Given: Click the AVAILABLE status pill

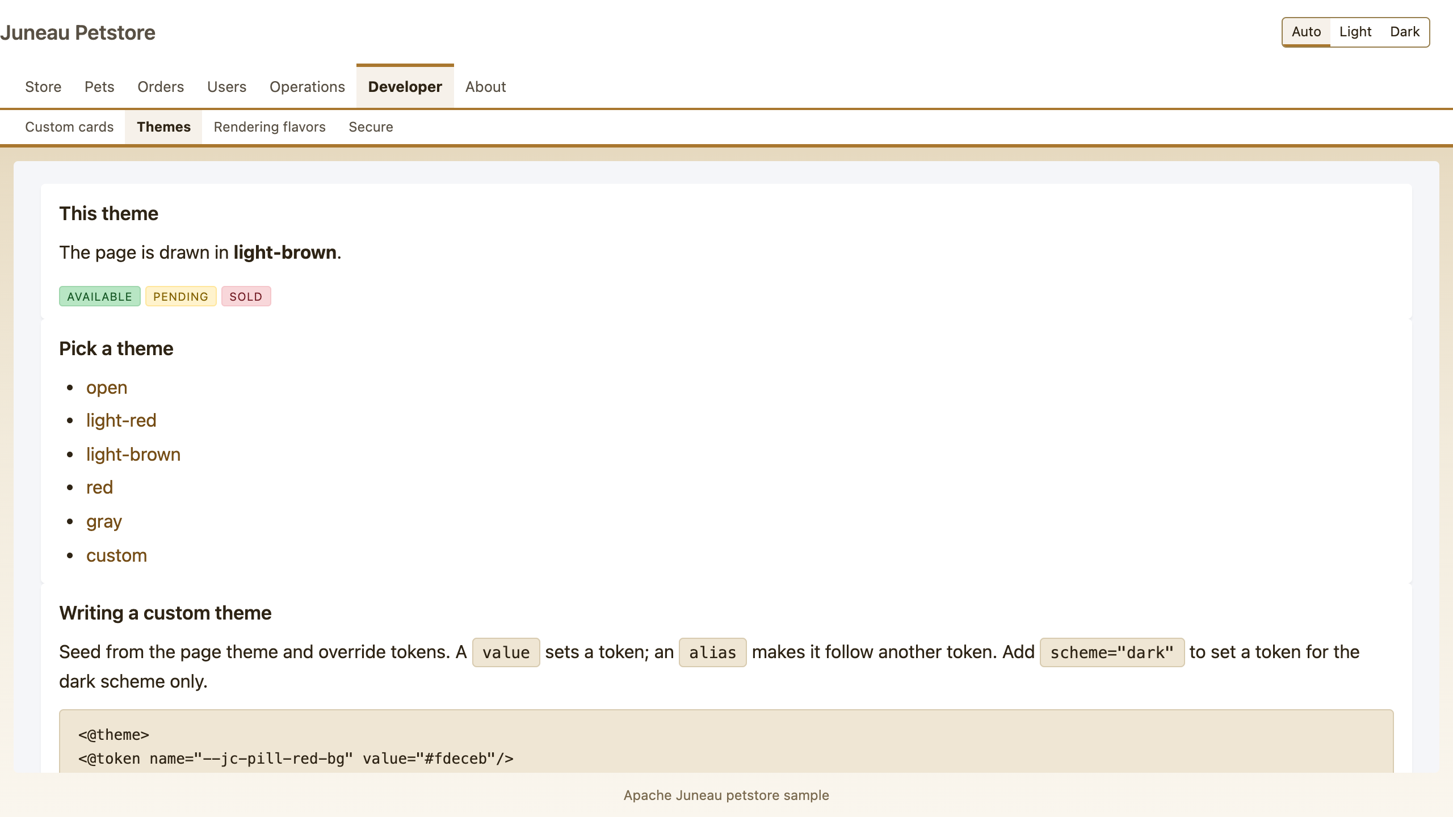Looking at the screenshot, I should 100,296.
